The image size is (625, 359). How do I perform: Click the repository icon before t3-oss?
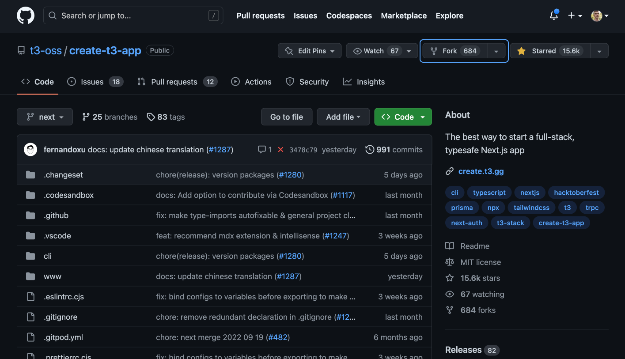point(21,51)
